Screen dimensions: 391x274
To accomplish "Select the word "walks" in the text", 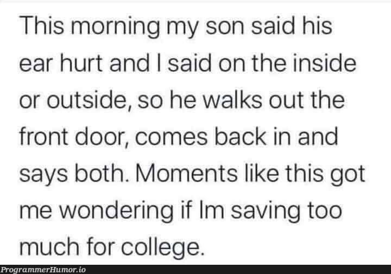I will coord(232,99).
